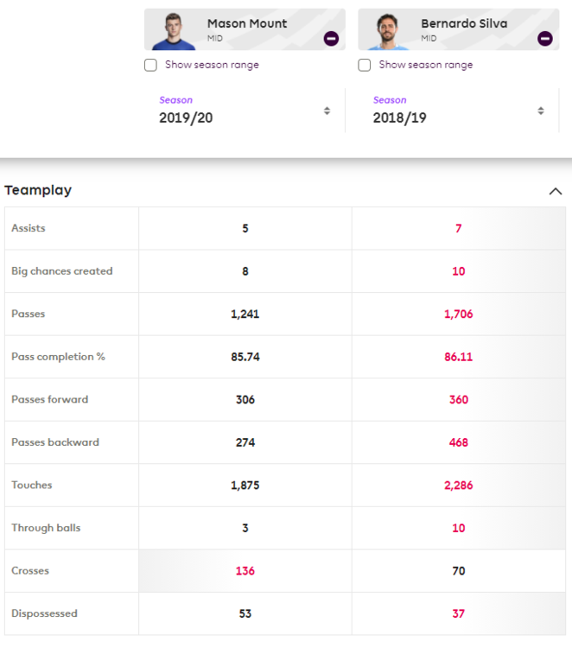Screen dimensions: 572x648
Task: Open the 2018/19 season dropdown
Action: click(459, 111)
